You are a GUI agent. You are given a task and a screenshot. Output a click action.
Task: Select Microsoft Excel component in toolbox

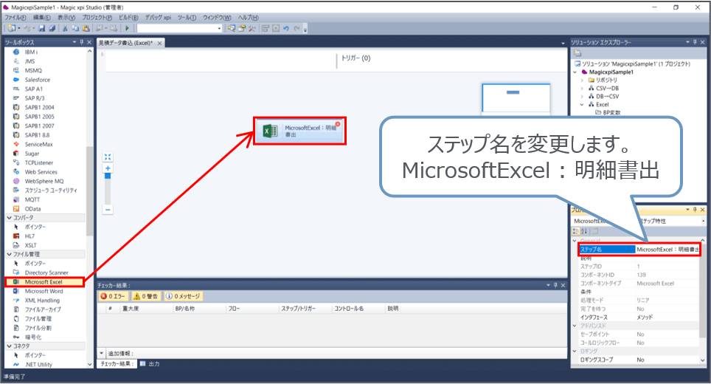pyautogui.click(x=44, y=282)
